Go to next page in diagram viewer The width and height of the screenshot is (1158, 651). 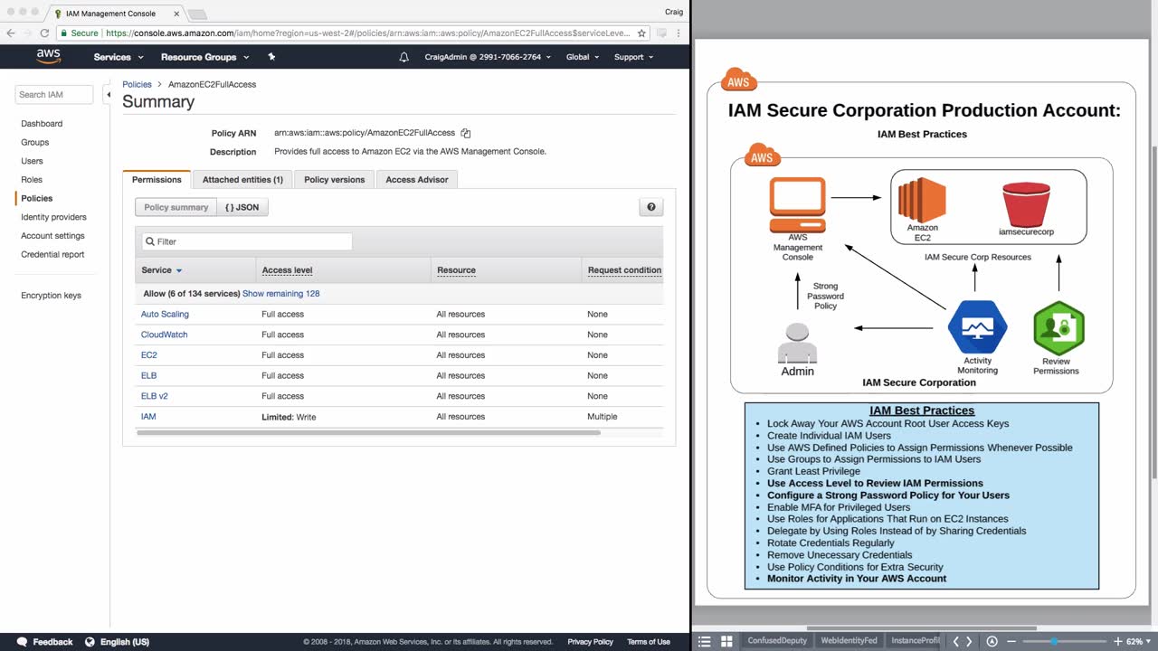[x=969, y=641]
